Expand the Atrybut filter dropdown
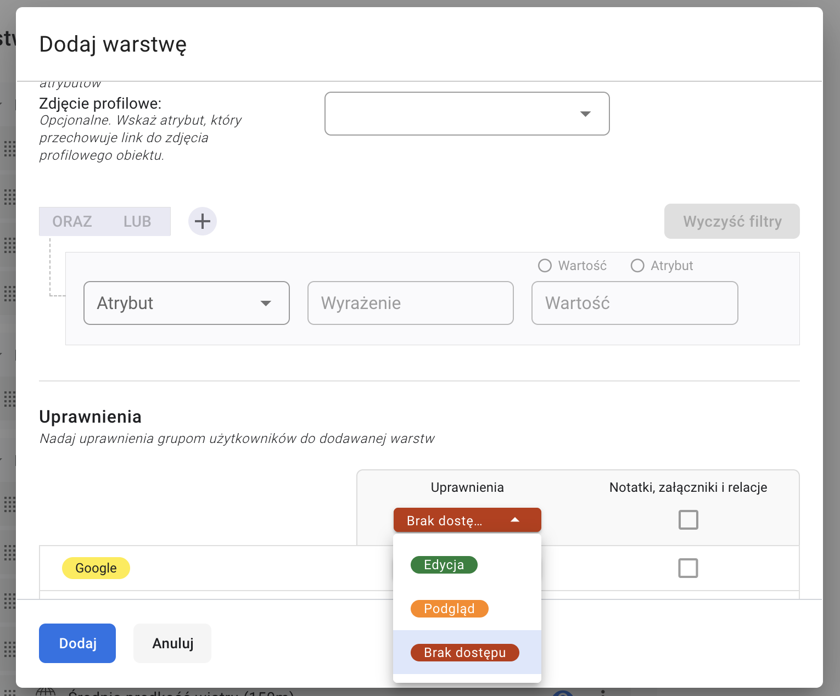The width and height of the screenshot is (840, 696). 187,303
